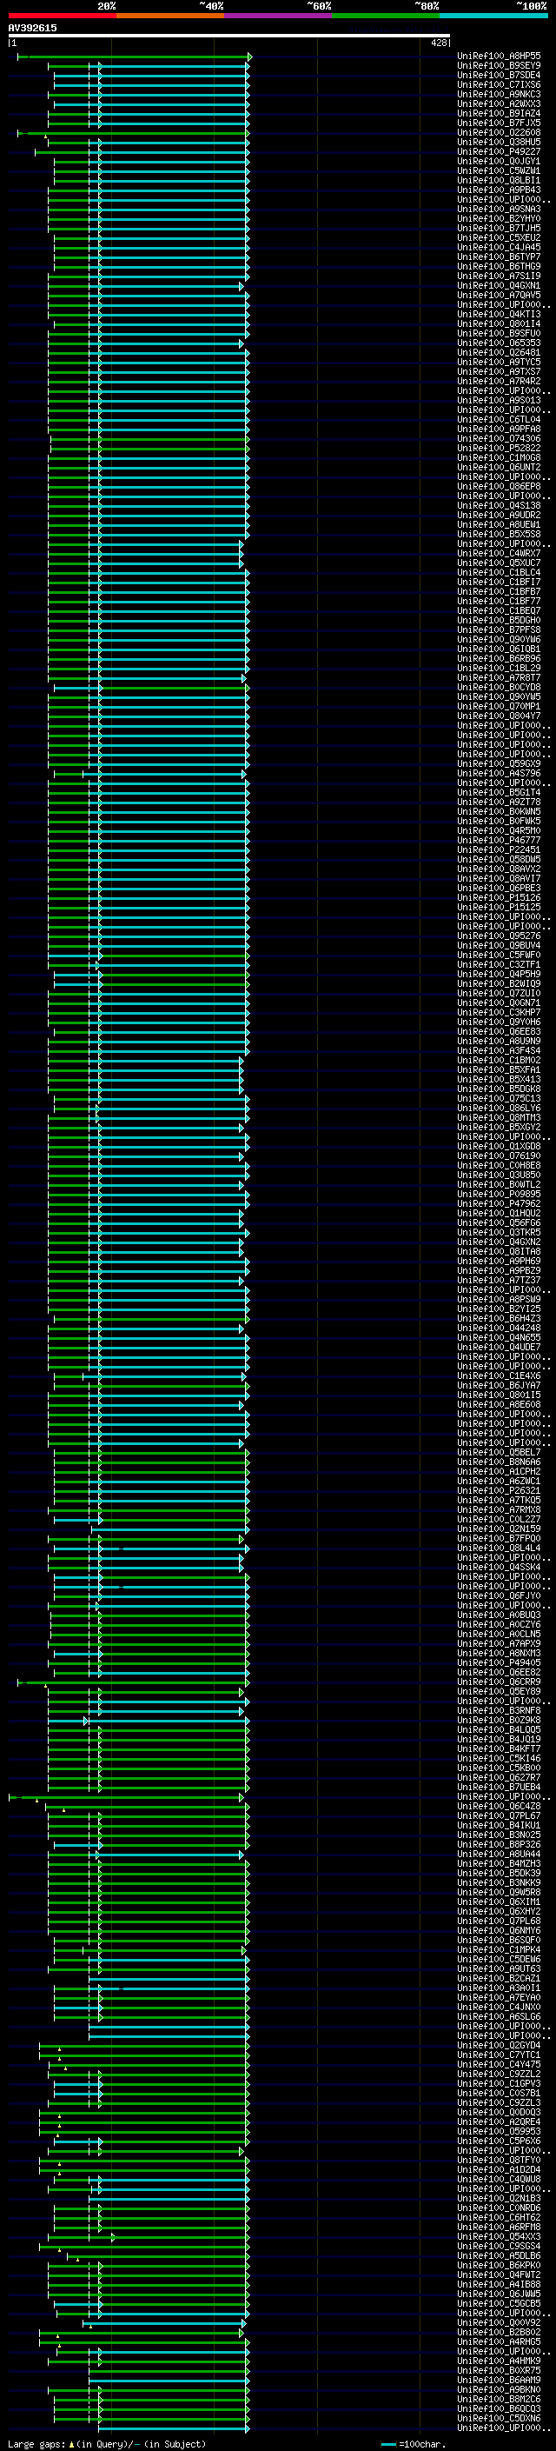
Task: Choose the UniRef100_C4JA45 hit
Action: (499, 248)
